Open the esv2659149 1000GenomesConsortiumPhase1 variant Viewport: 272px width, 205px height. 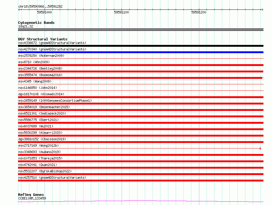click(55, 101)
